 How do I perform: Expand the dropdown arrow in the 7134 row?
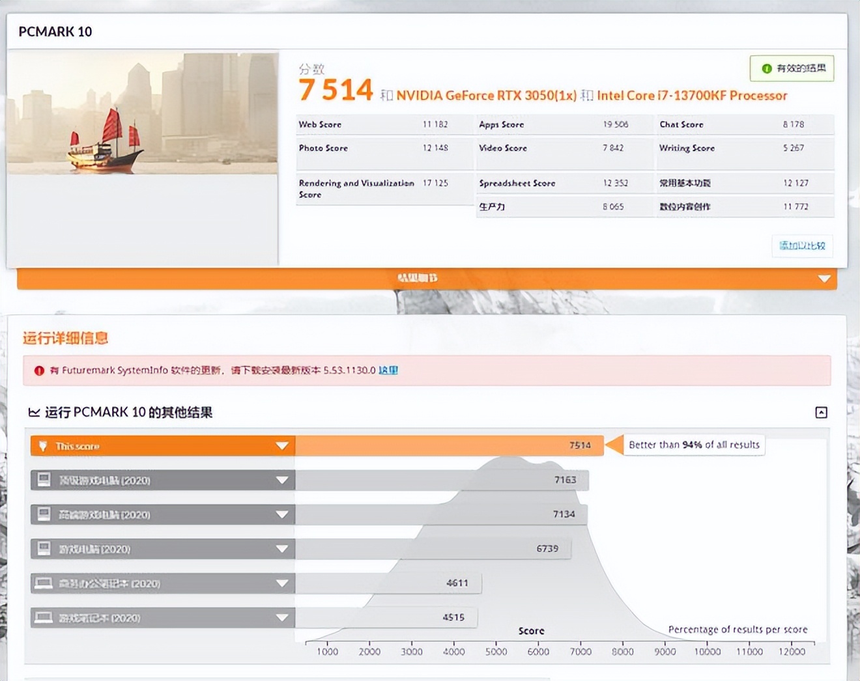[x=282, y=514]
